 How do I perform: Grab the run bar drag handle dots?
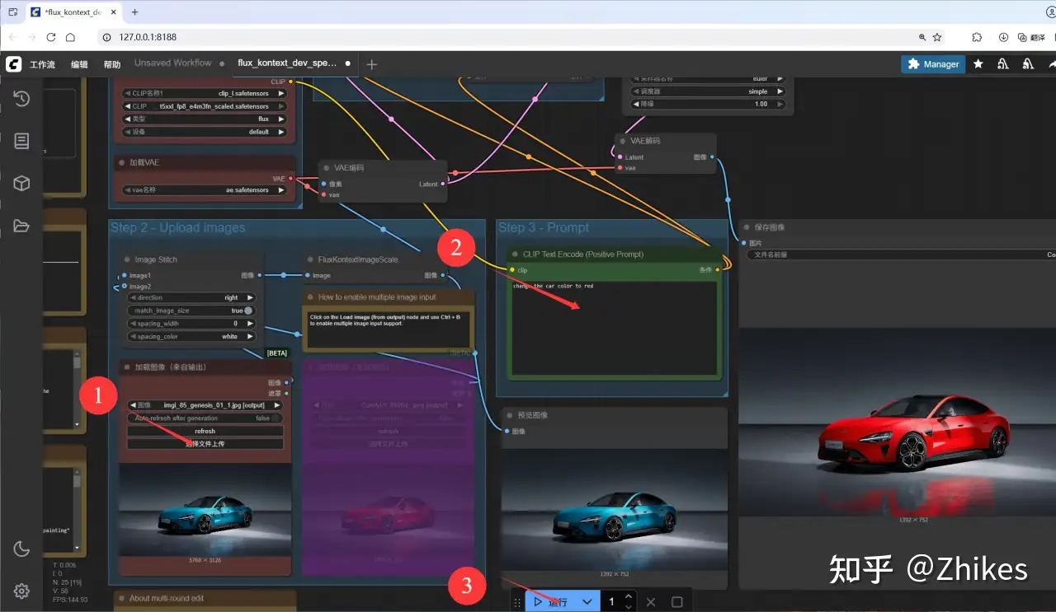[517, 602]
